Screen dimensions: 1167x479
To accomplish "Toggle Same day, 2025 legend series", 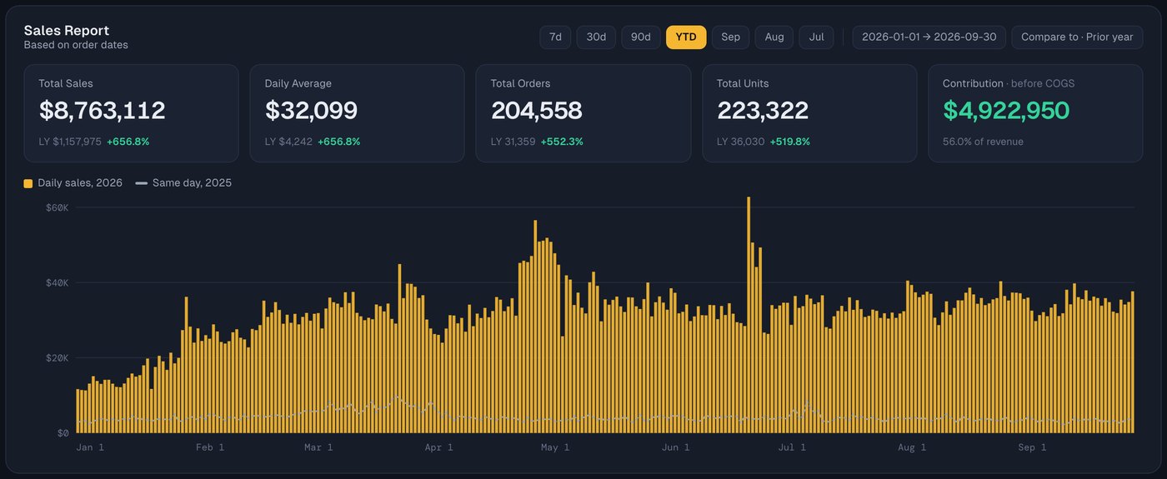I will point(183,182).
